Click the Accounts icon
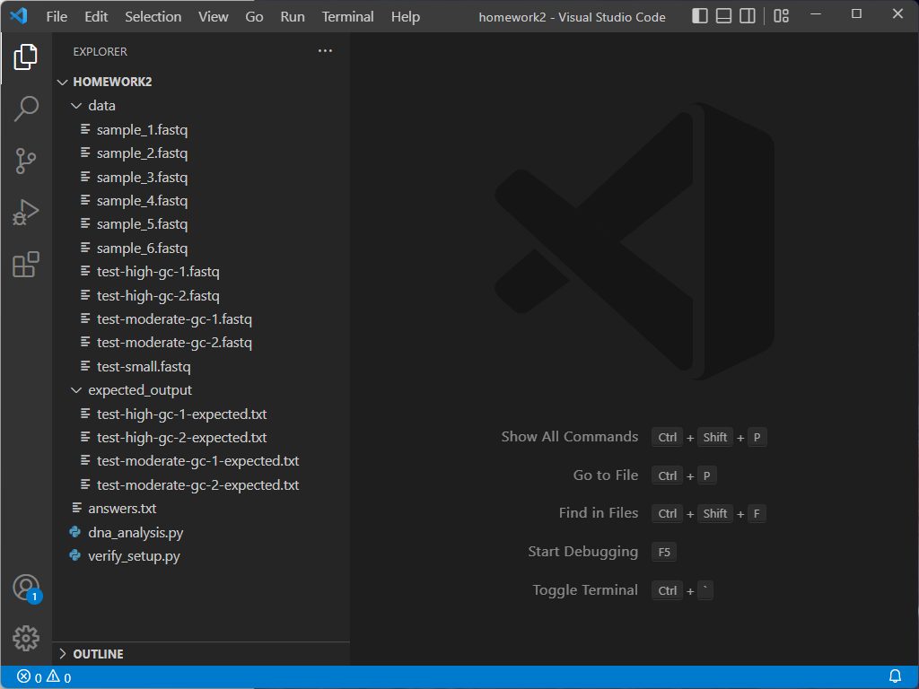The image size is (919, 689). coord(26,587)
